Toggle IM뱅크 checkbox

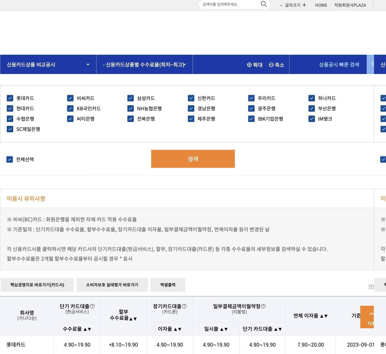pos(311,119)
